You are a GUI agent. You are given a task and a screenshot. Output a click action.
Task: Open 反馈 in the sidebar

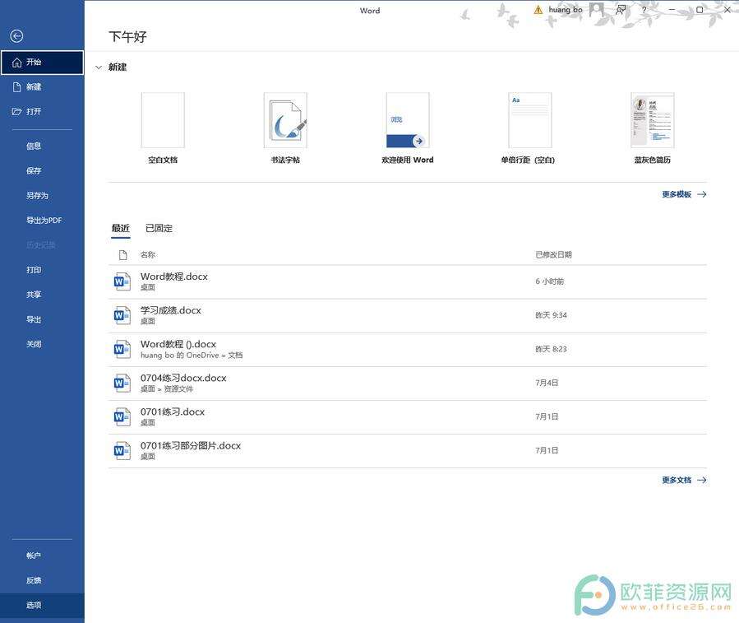pyautogui.click(x=34, y=580)
